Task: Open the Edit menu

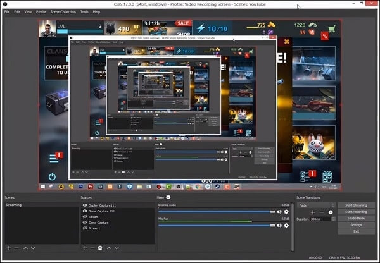Action: pos(17,12)
